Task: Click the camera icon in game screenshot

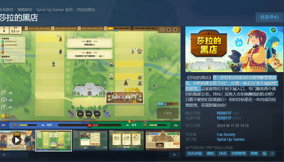Action: [x=169, y=30]
